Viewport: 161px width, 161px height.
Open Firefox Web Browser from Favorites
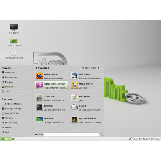click(51, 76)
